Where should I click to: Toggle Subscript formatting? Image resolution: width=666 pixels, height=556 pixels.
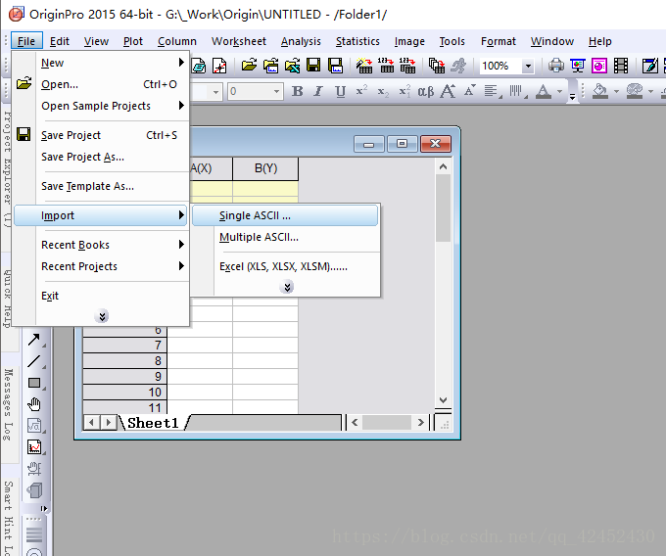point(383,91)
